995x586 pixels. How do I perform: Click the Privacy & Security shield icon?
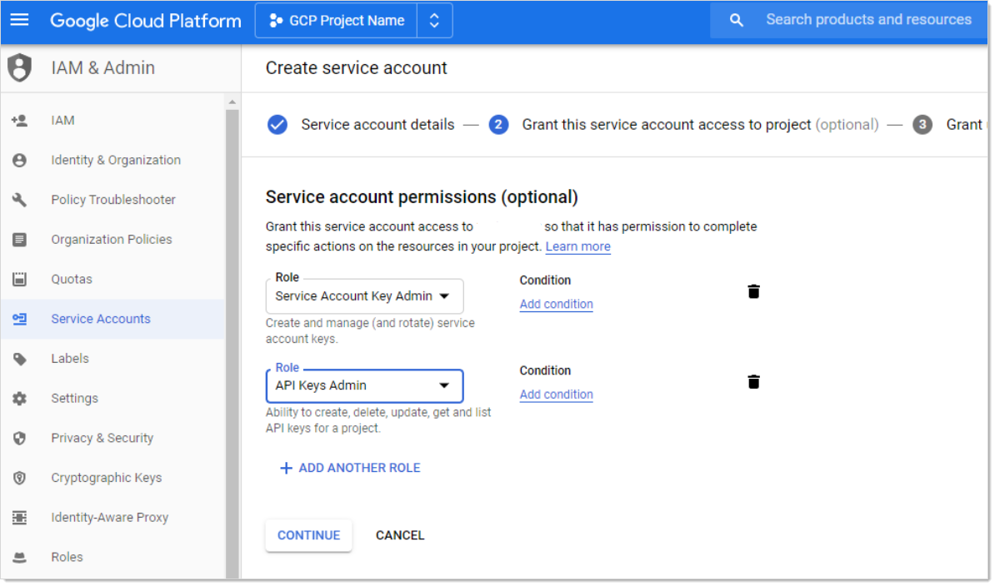click(20, 438)
